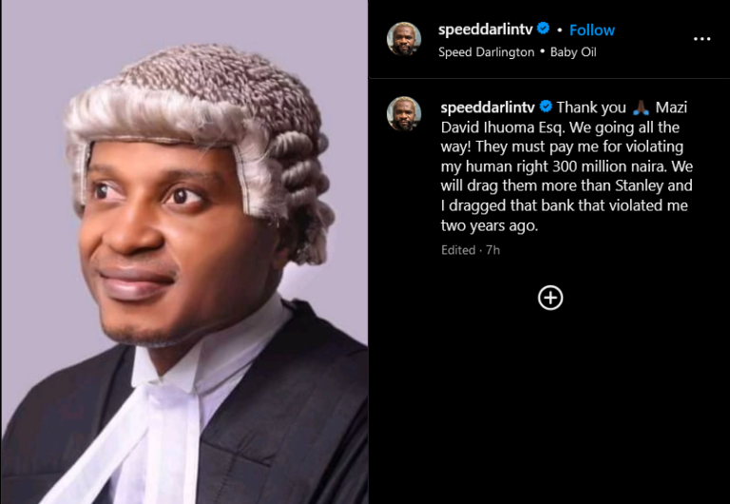Click the verified badge in the post header
Image resolution: width=730 pixels, height=504 pixels.
click(x=543, y=29)
